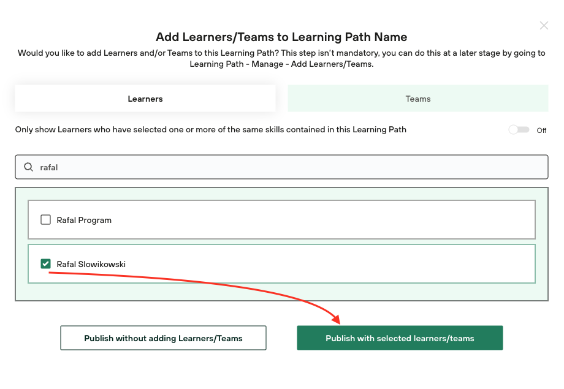
Task: Click the optional-step description paragraph
Action: pos(281,58)
